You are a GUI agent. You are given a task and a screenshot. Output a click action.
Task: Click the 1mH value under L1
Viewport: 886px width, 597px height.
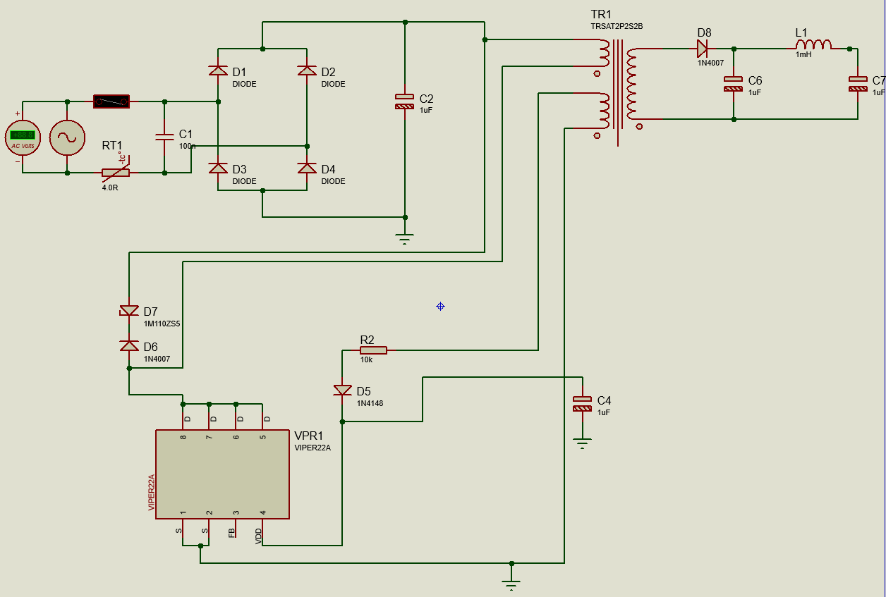(803, 54)
